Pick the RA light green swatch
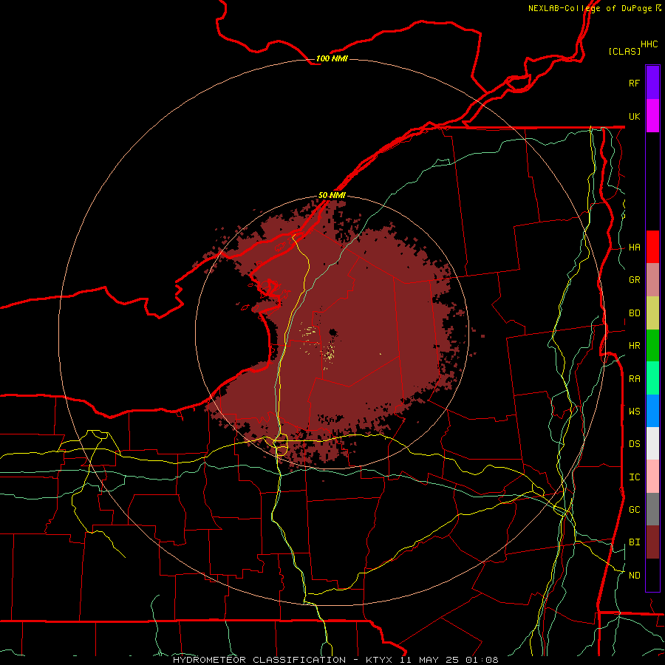 click(x=652, y=378)
